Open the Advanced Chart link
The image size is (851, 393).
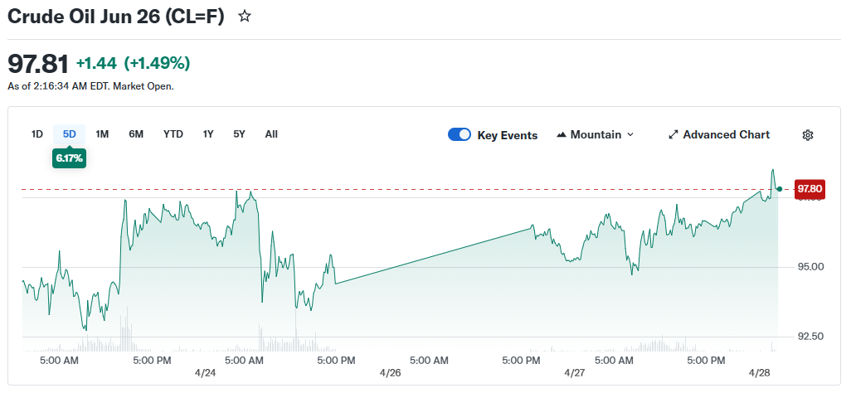(726, 135)
